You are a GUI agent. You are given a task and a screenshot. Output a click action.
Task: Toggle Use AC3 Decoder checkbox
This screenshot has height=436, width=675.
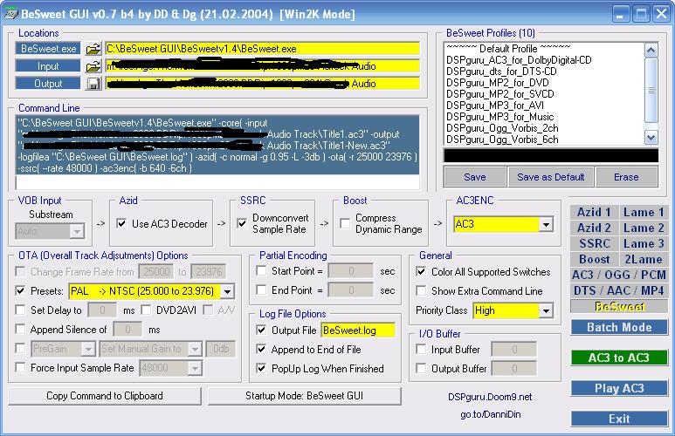122,223
